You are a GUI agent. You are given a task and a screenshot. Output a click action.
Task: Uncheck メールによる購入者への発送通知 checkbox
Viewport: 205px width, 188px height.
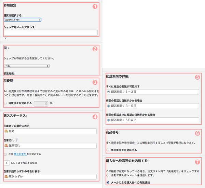[x=108, y=183]
